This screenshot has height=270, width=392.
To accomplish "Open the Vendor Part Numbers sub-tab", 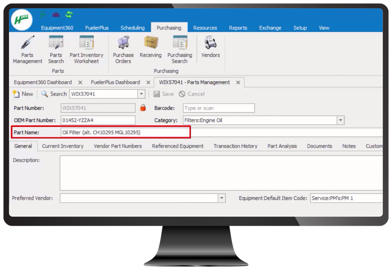I will coord(118,146).
